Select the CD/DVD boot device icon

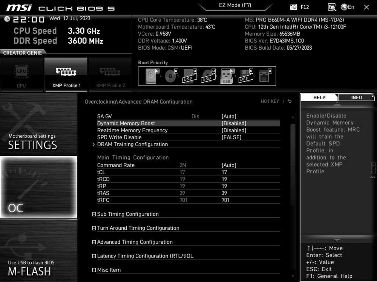[170, 75]
